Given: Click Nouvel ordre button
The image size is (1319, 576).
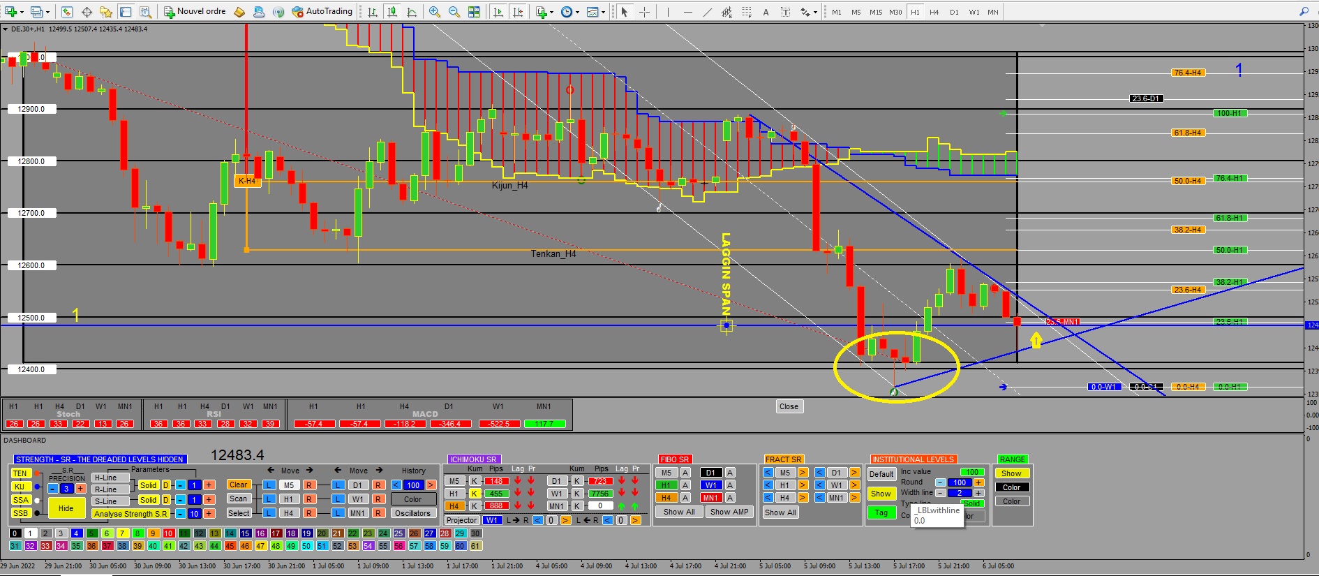Looking at the screenshot, I should click(x=195, y=12).
